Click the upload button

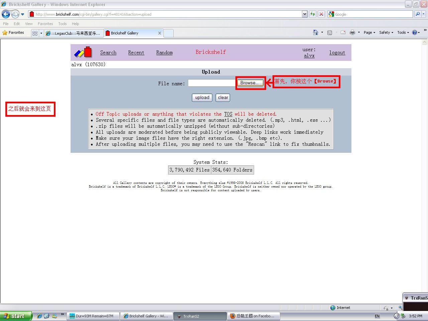pyautogui.click(x=202, y=98)
